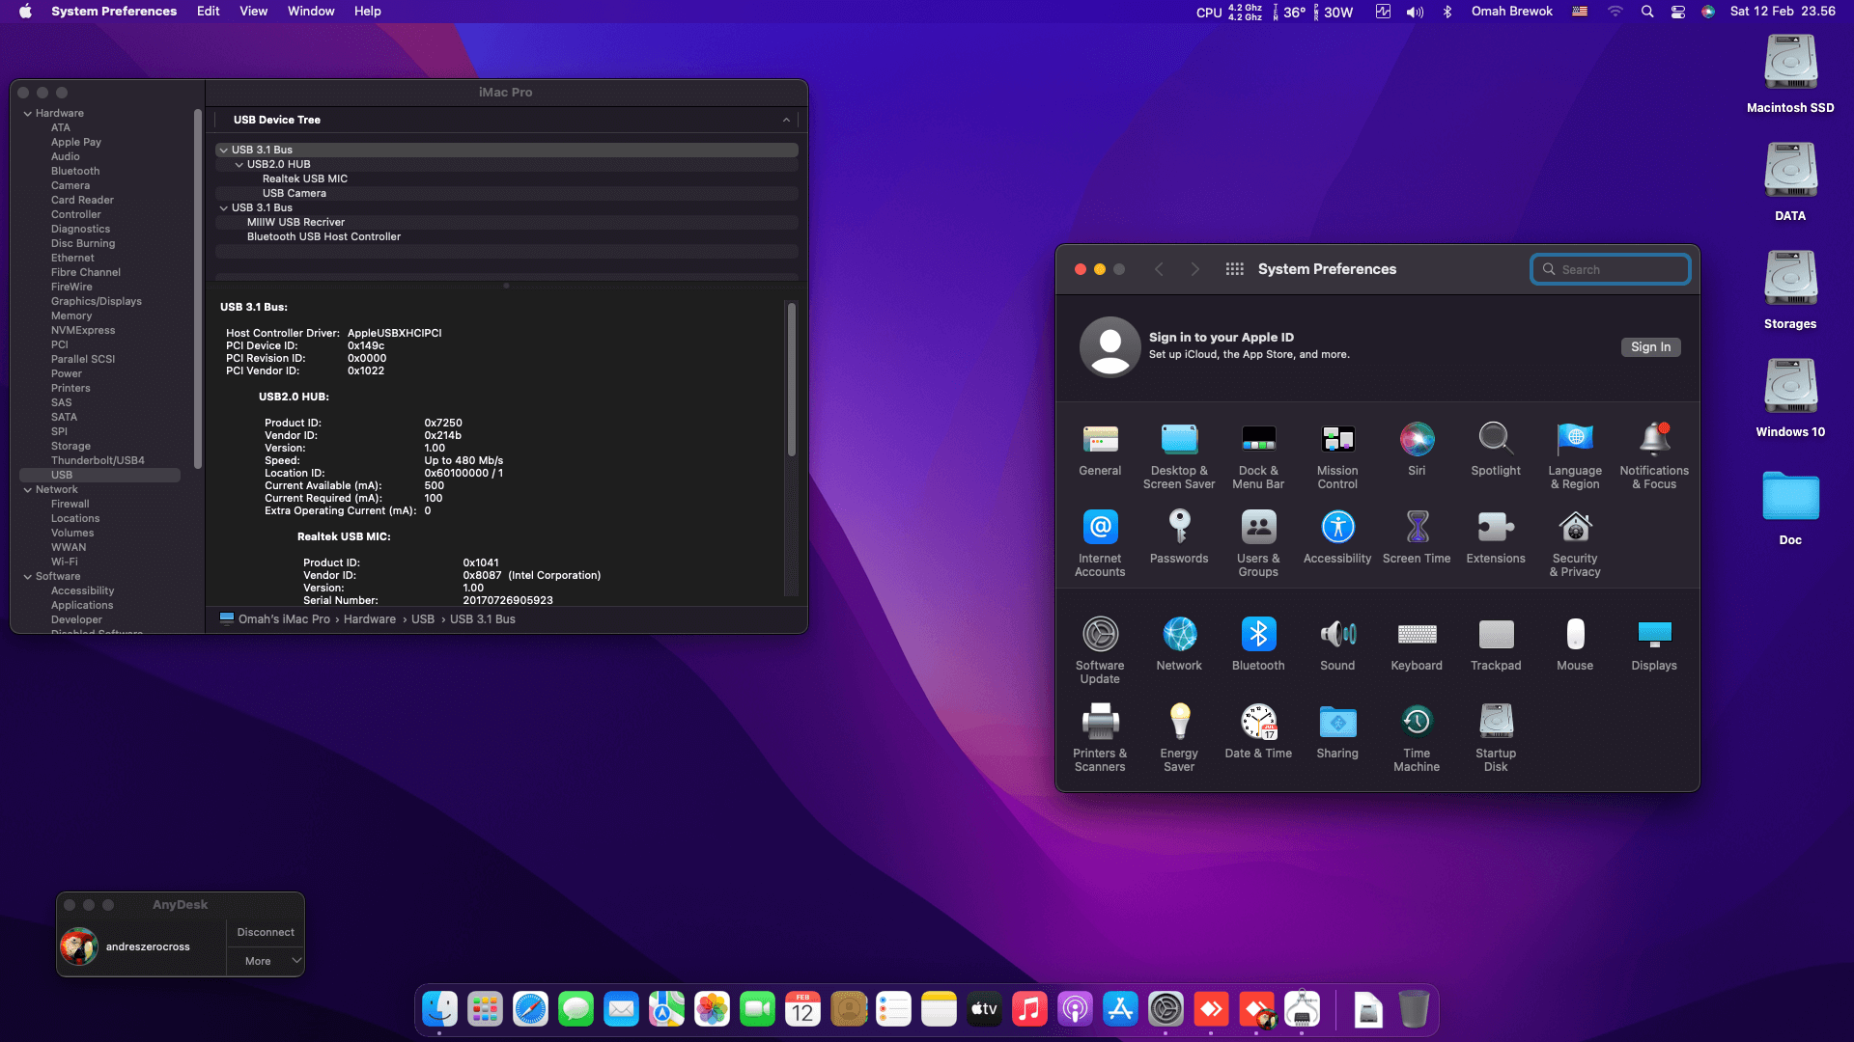The height and width of the screenshot is (1042, 1854).
Task: Collapse the Hardware section in sidebar
Action: point(28,114)
